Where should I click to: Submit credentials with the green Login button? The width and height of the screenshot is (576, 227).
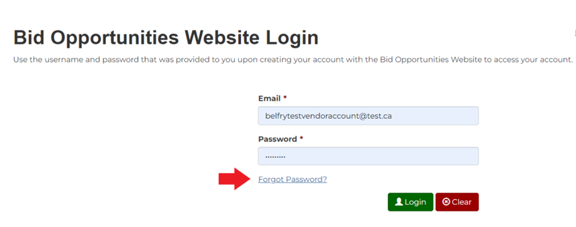tap(411, 202)
